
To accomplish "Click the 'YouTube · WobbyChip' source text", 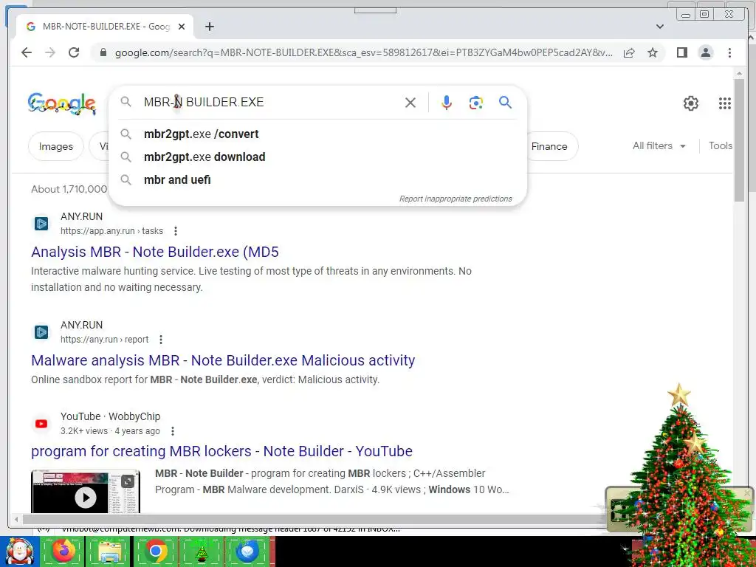I will [x=111, y=416].
